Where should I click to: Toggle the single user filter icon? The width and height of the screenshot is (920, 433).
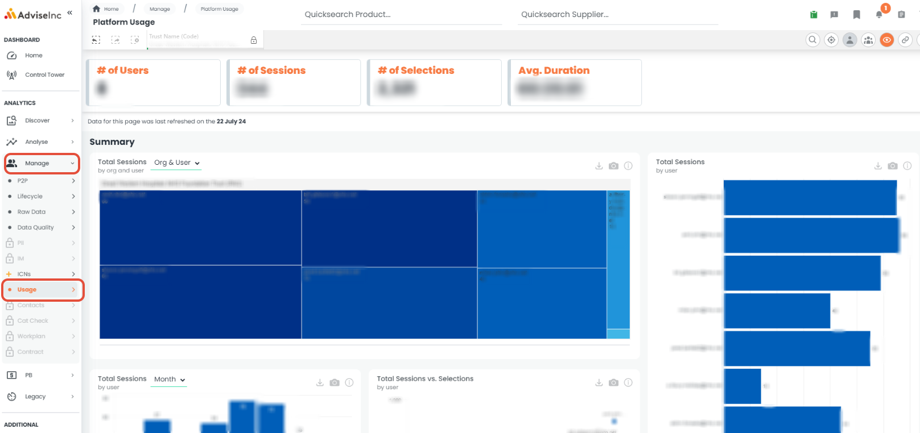pyautogui.click(x=849, y=40)
